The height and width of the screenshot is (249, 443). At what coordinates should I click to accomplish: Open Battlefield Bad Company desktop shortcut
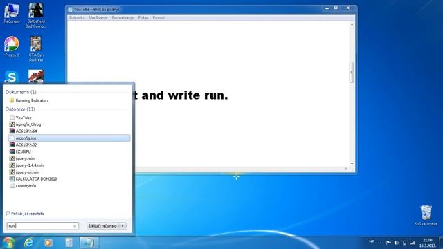point(36,15)
